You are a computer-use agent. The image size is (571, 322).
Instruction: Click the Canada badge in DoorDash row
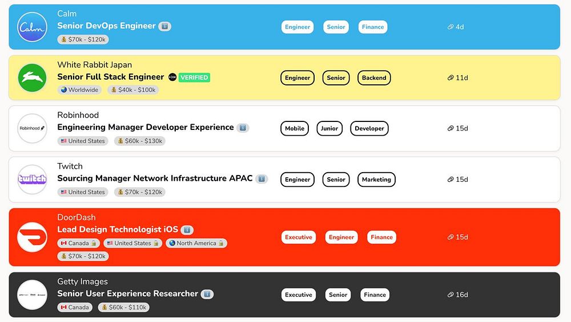click(78, 243)
